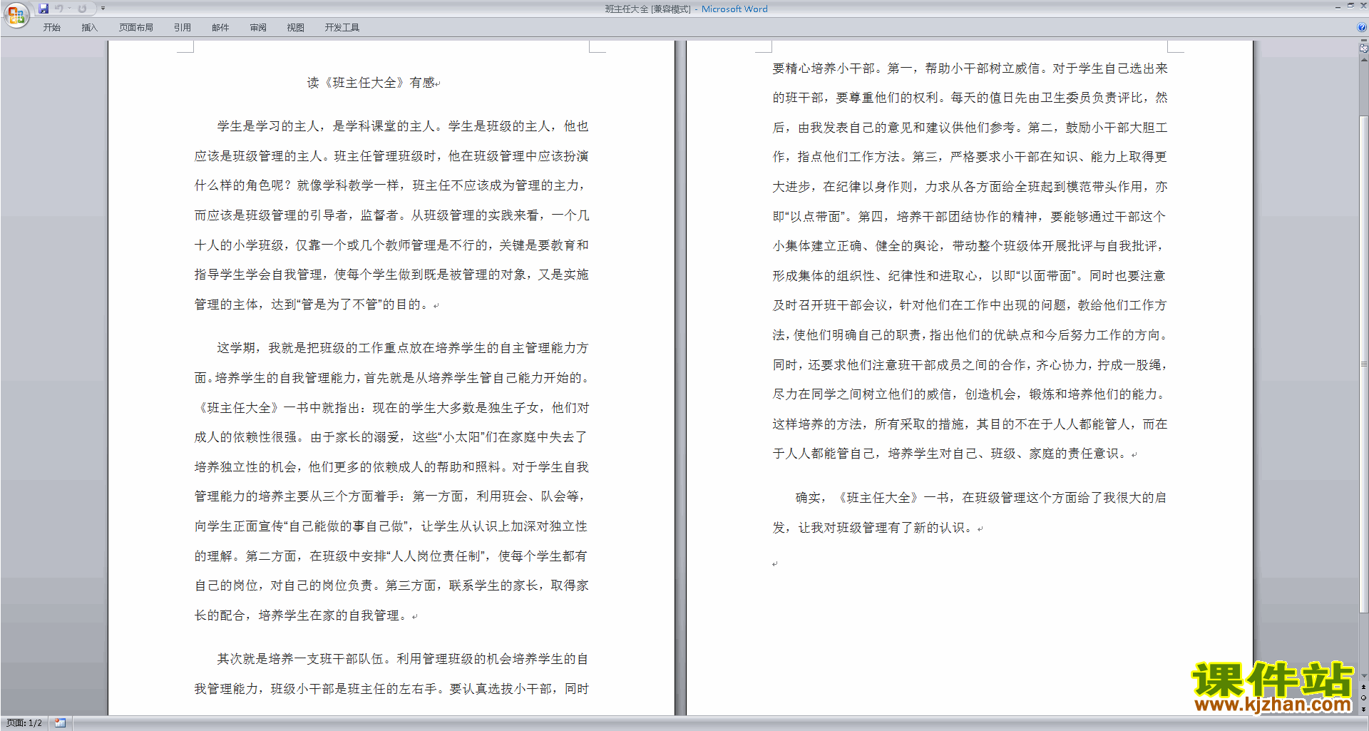This screenshot has height=731, width=1369.
Task: Open the 开始 ribbon tab
Action: [51, 27]
